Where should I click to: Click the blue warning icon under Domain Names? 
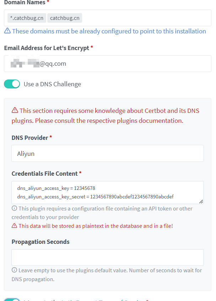7,31
